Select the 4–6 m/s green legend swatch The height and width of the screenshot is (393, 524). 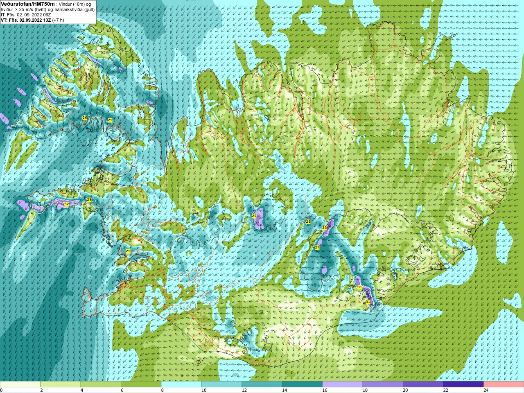[101, 384]
